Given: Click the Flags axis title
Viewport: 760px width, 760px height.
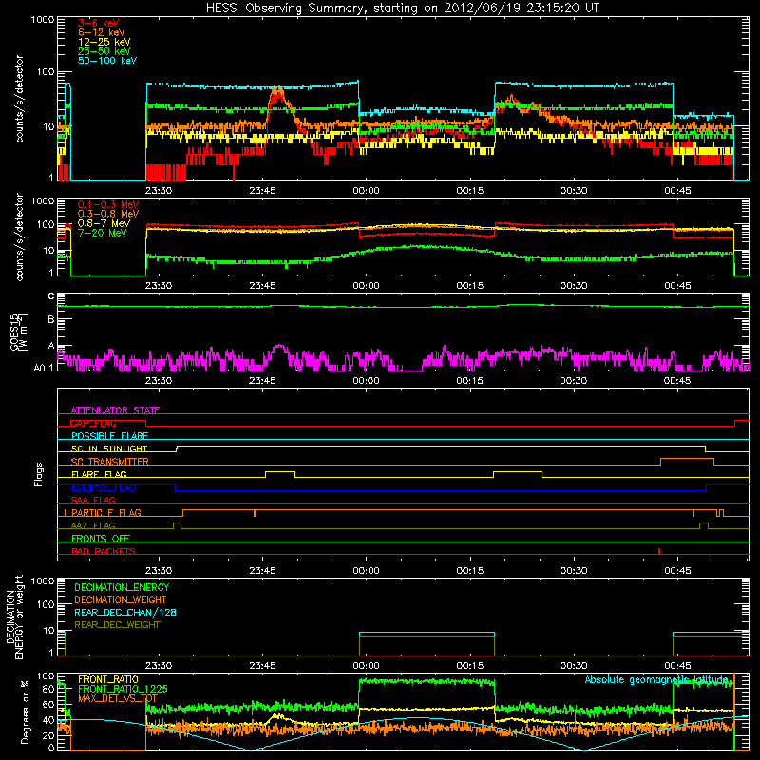Looking at the screenshot, I should pyautogui.click(x=39, y=474).
